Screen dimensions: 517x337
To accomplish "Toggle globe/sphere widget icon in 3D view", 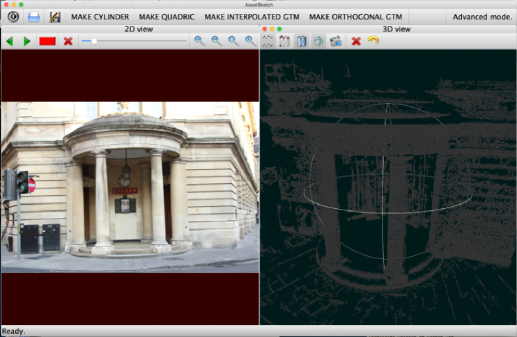I will point(318,41).
